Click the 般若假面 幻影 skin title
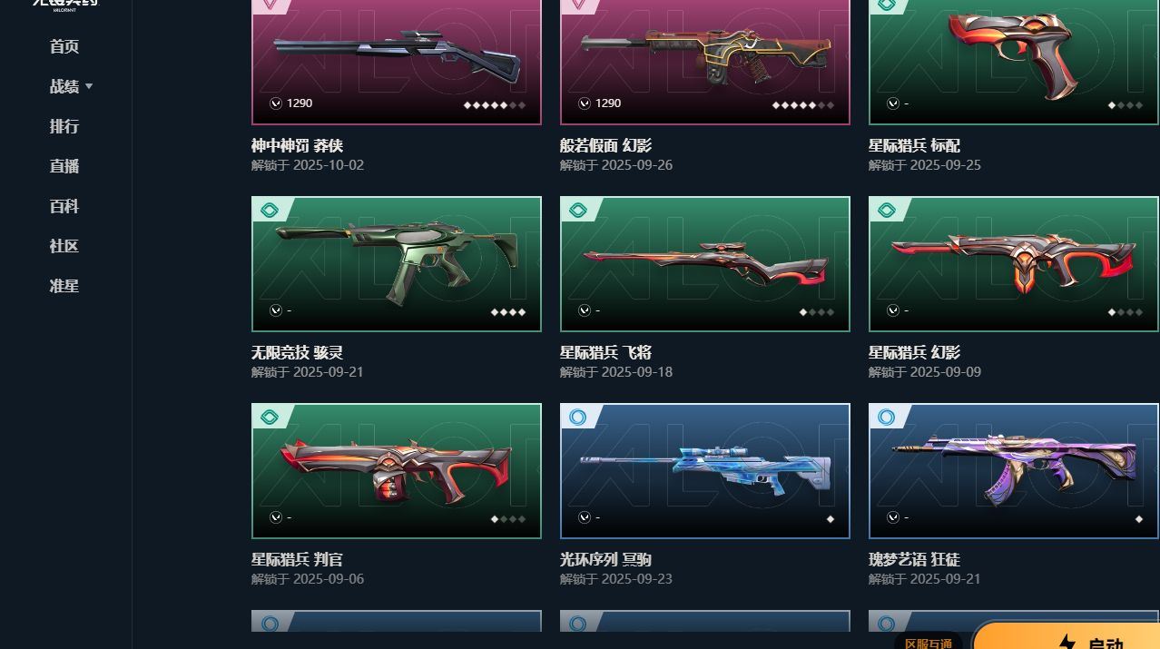Image resolution: width=1160 pixels, height=649 pixels. (x=605, y=145)
